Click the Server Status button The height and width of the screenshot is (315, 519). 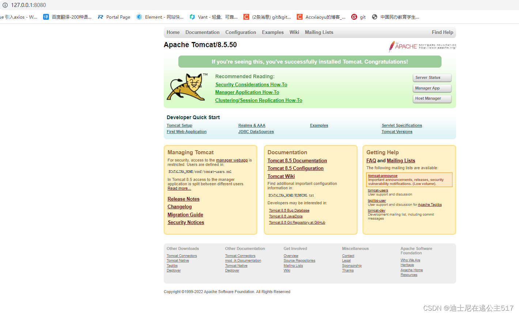[x=432, y=78]
